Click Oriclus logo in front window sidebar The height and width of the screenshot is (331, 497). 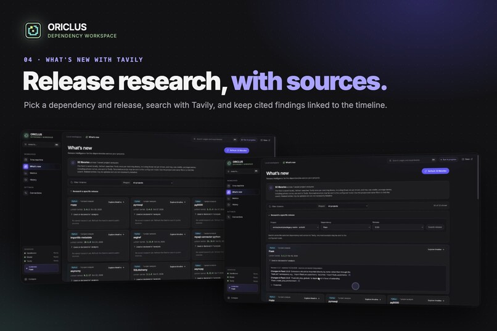pyautogui.click(x=229, y=163)
